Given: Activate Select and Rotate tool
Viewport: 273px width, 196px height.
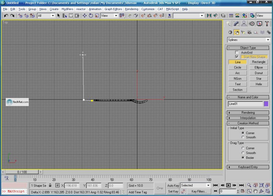Looking at the screenshot, I should [91, 16].
